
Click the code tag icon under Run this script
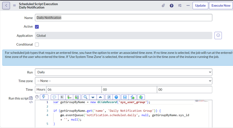[x=31, y=102]
